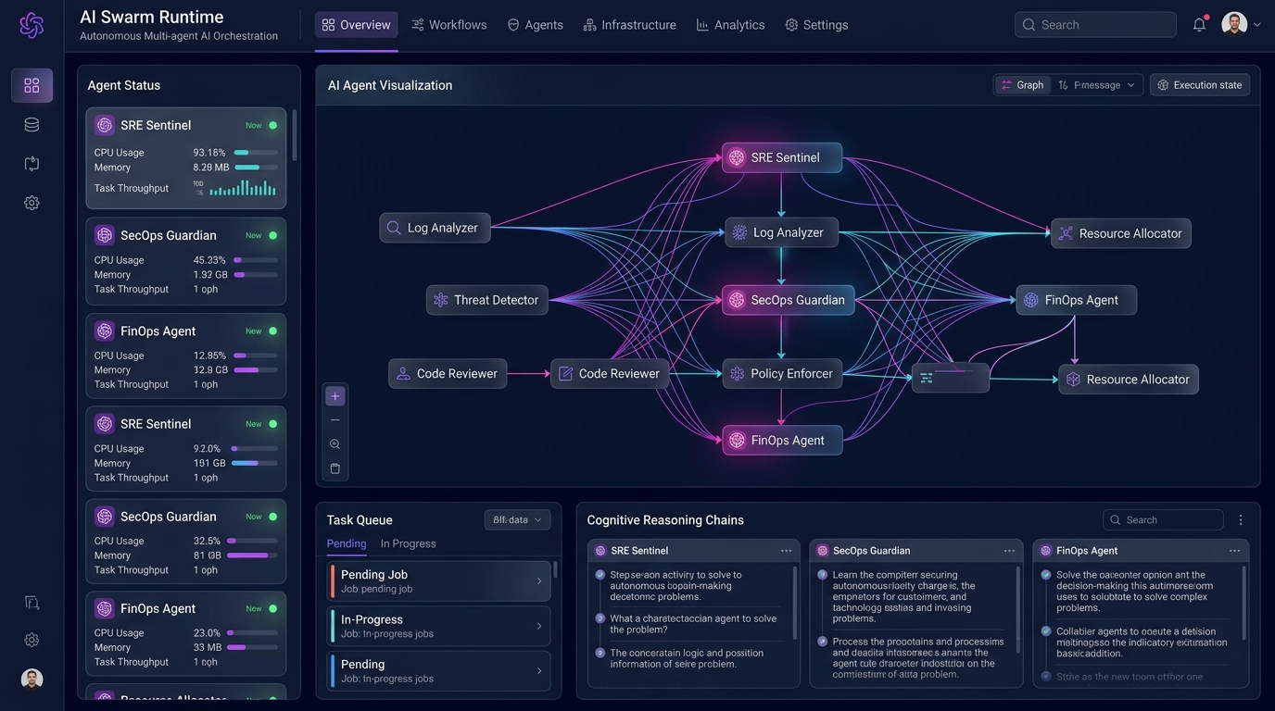Screen dimensions: 1275x711
Task: Open the notifications bell
Action: click(1199, 25)
